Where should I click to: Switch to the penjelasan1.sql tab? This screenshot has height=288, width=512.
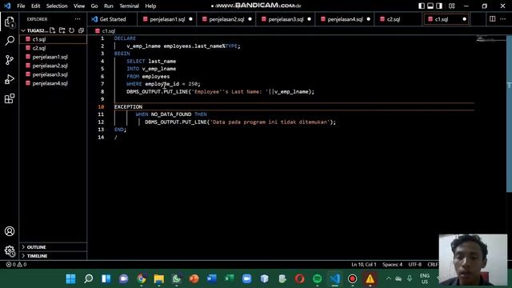(x=167, y=19)
